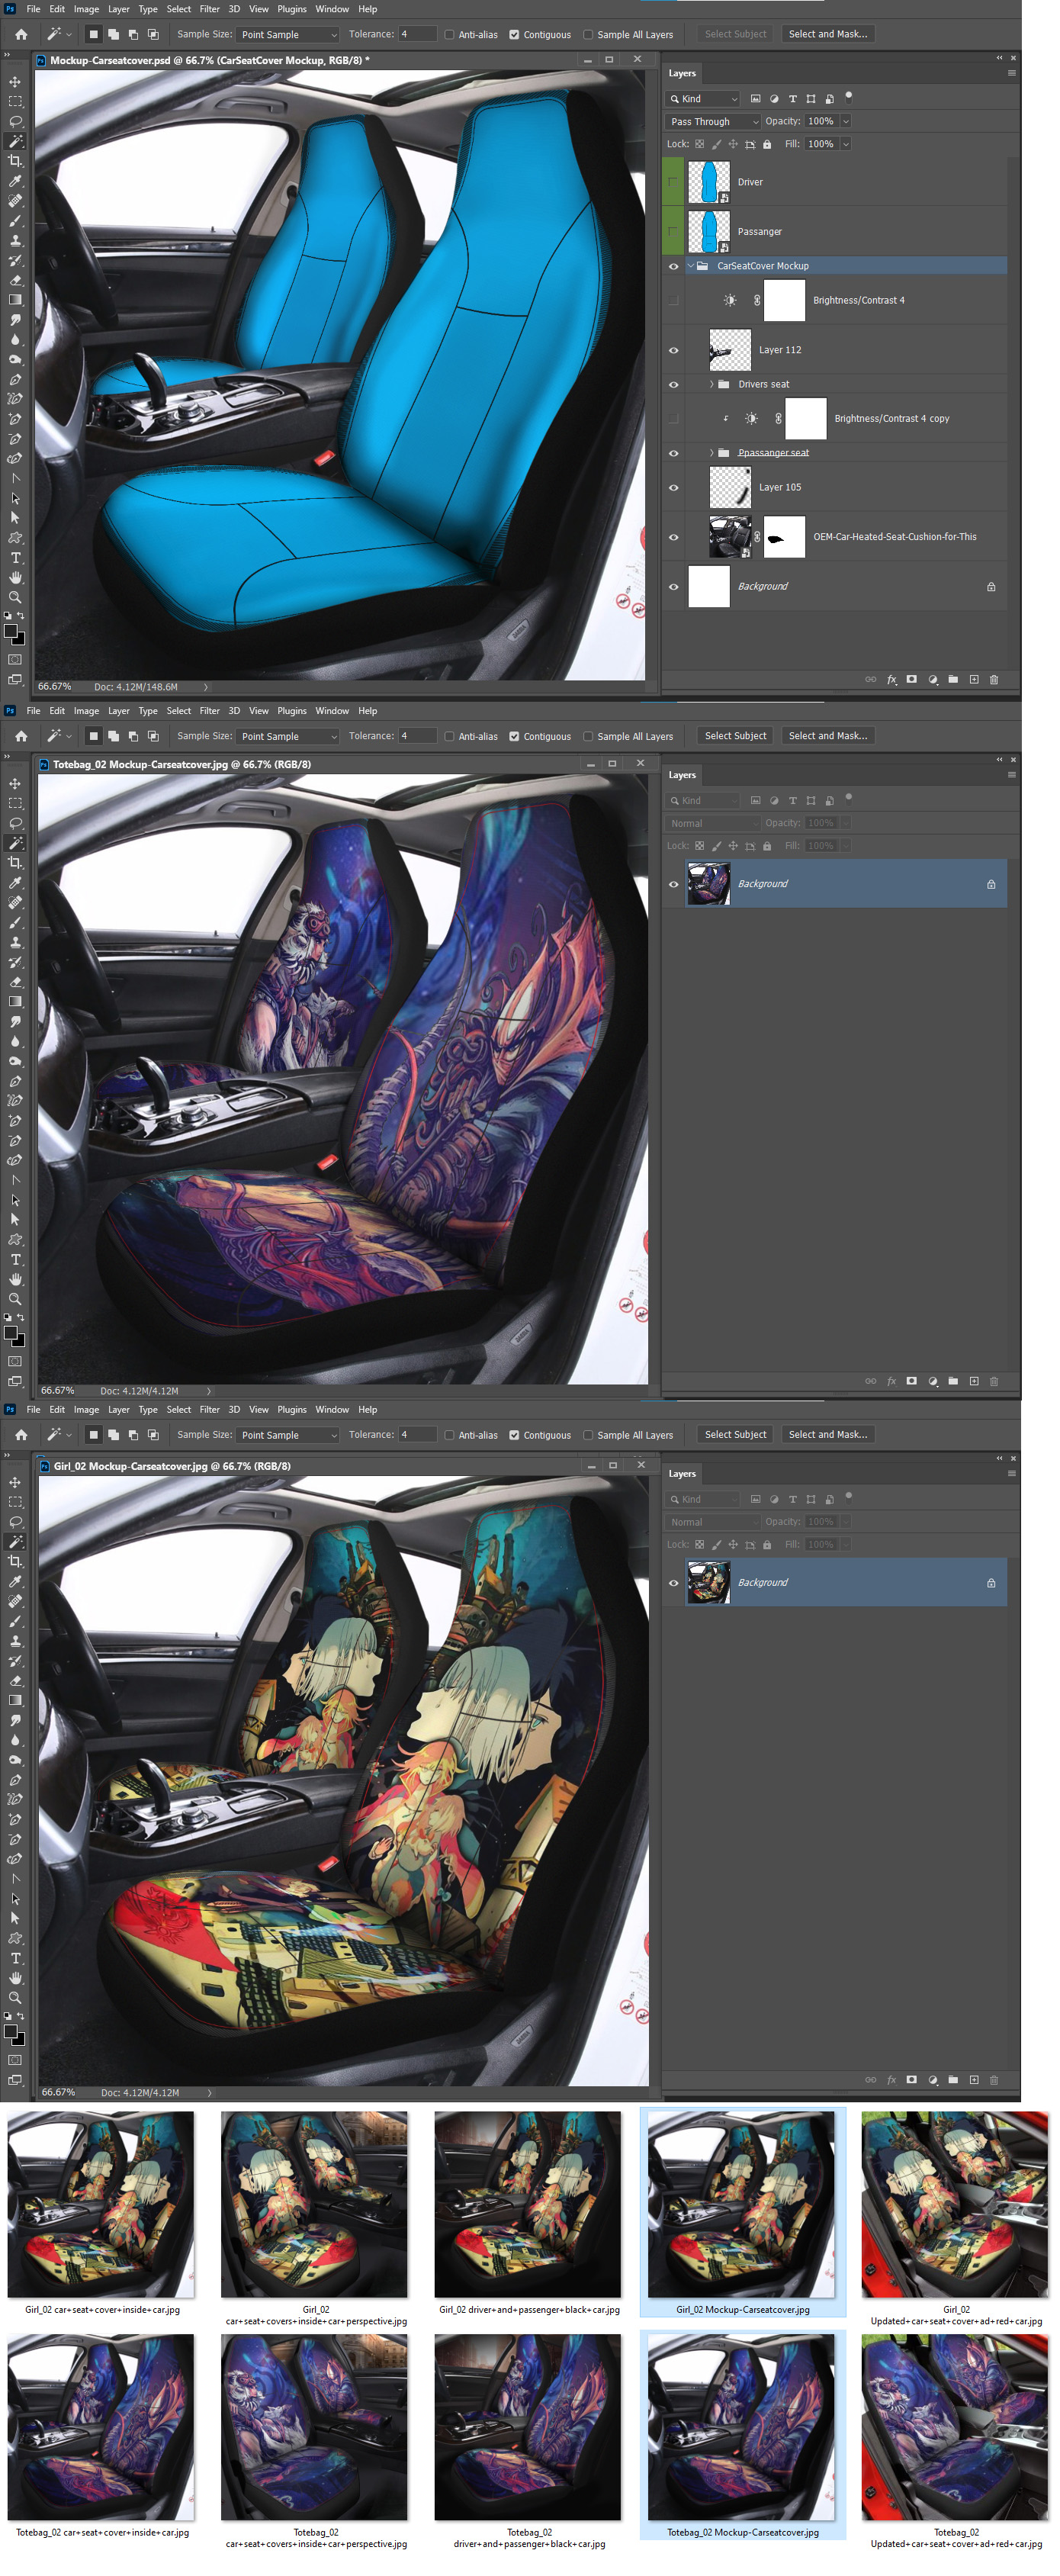Image resolution: width=1060 pixels, height=2576 pixels.
Task: Open the Pass Through blend mode dropdown
Action: tap(713, 122)
